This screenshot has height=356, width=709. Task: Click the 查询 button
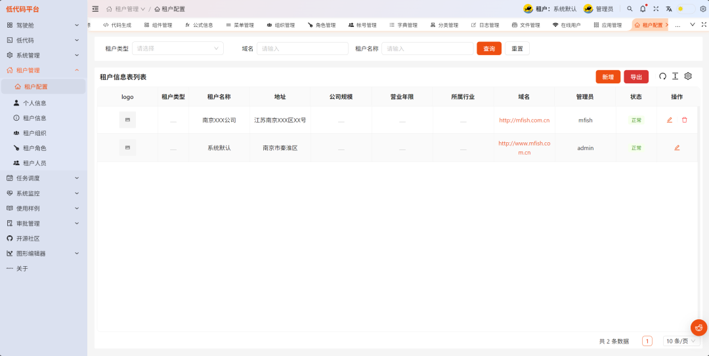coord(489,49)
